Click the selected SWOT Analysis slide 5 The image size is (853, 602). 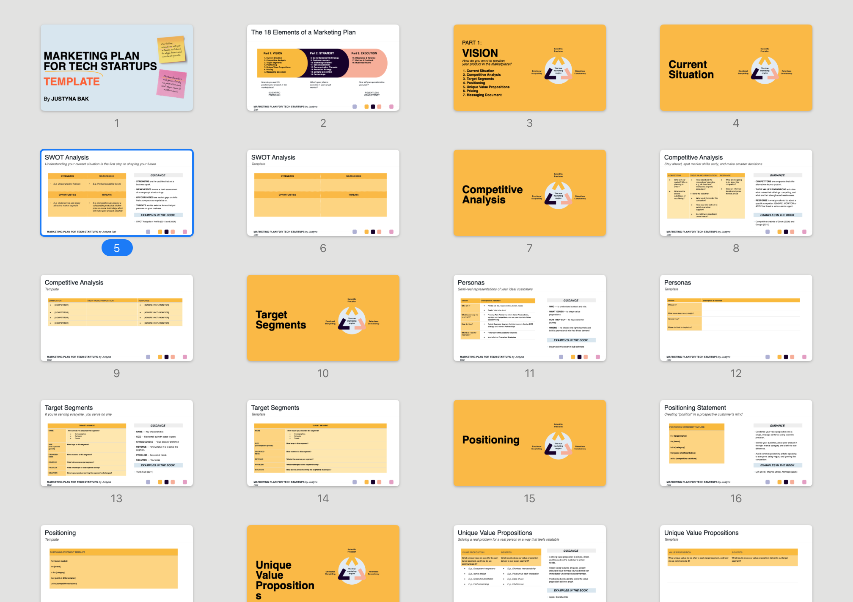click(x=117, y=193)
